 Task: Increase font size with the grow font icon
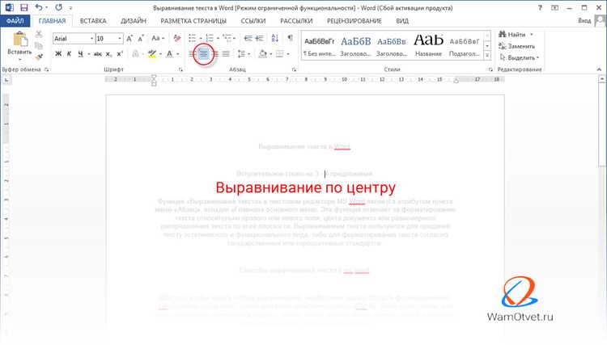[x=129, y=38]
